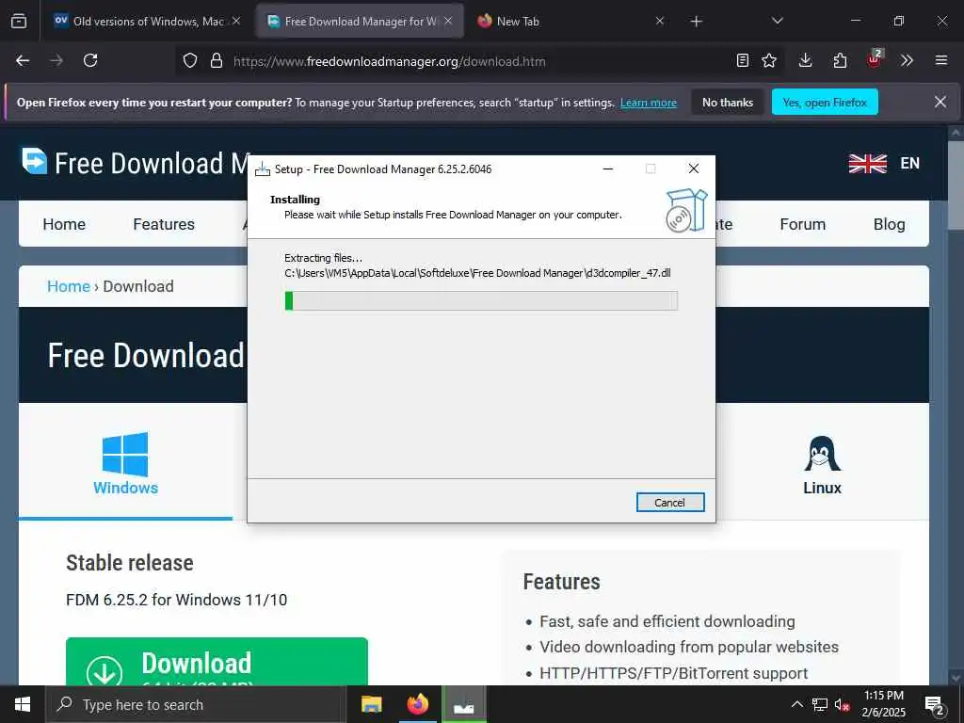
Task: Select the installer taskbar button
Action: point(464,704)
